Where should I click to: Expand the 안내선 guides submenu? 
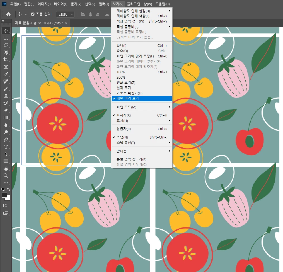(142, 151)
